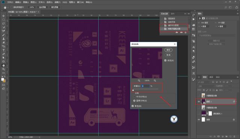Open the Edit Toolbar three-dots button
Screen dimensions: 240x139
(x=3, y=73)
